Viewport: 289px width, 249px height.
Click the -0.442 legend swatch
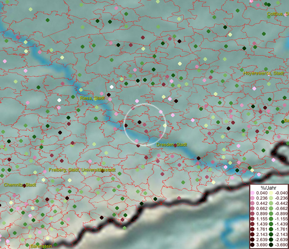click(x=271, y=203)
